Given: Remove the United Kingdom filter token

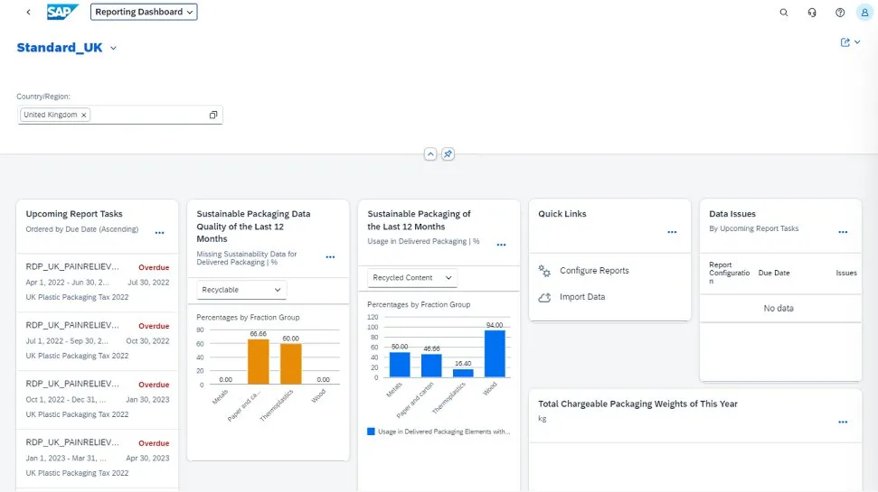Looking at the screenshot, I should (84, 115).
